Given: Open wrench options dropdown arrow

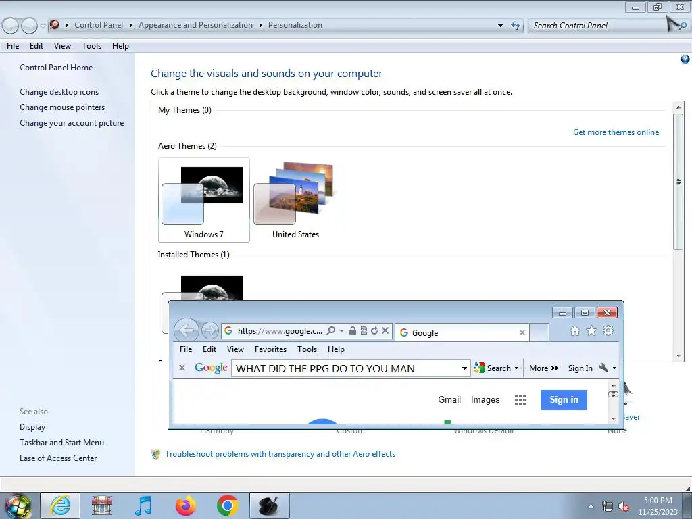Looking at the screenshot, I should [x=614, y=368].
